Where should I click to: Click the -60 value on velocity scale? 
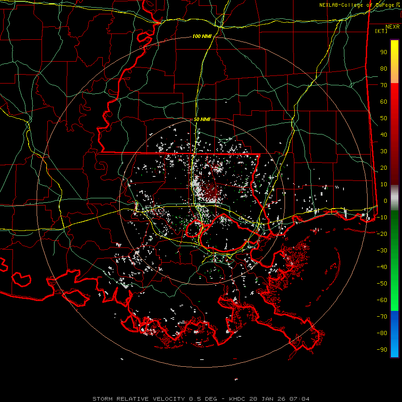pos(382,300)
